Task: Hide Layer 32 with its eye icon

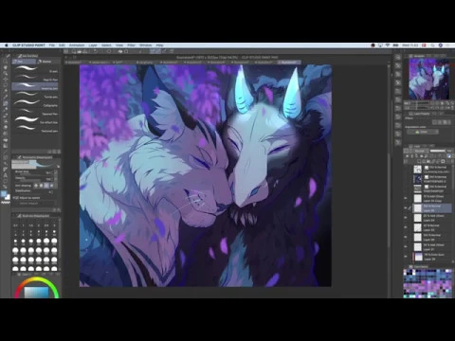Action: [406, 237]
